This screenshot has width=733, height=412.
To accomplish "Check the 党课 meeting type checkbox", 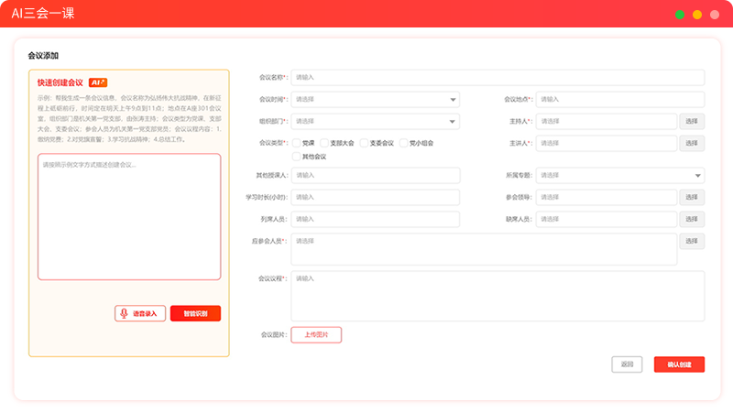I will [x=296, y=143].
